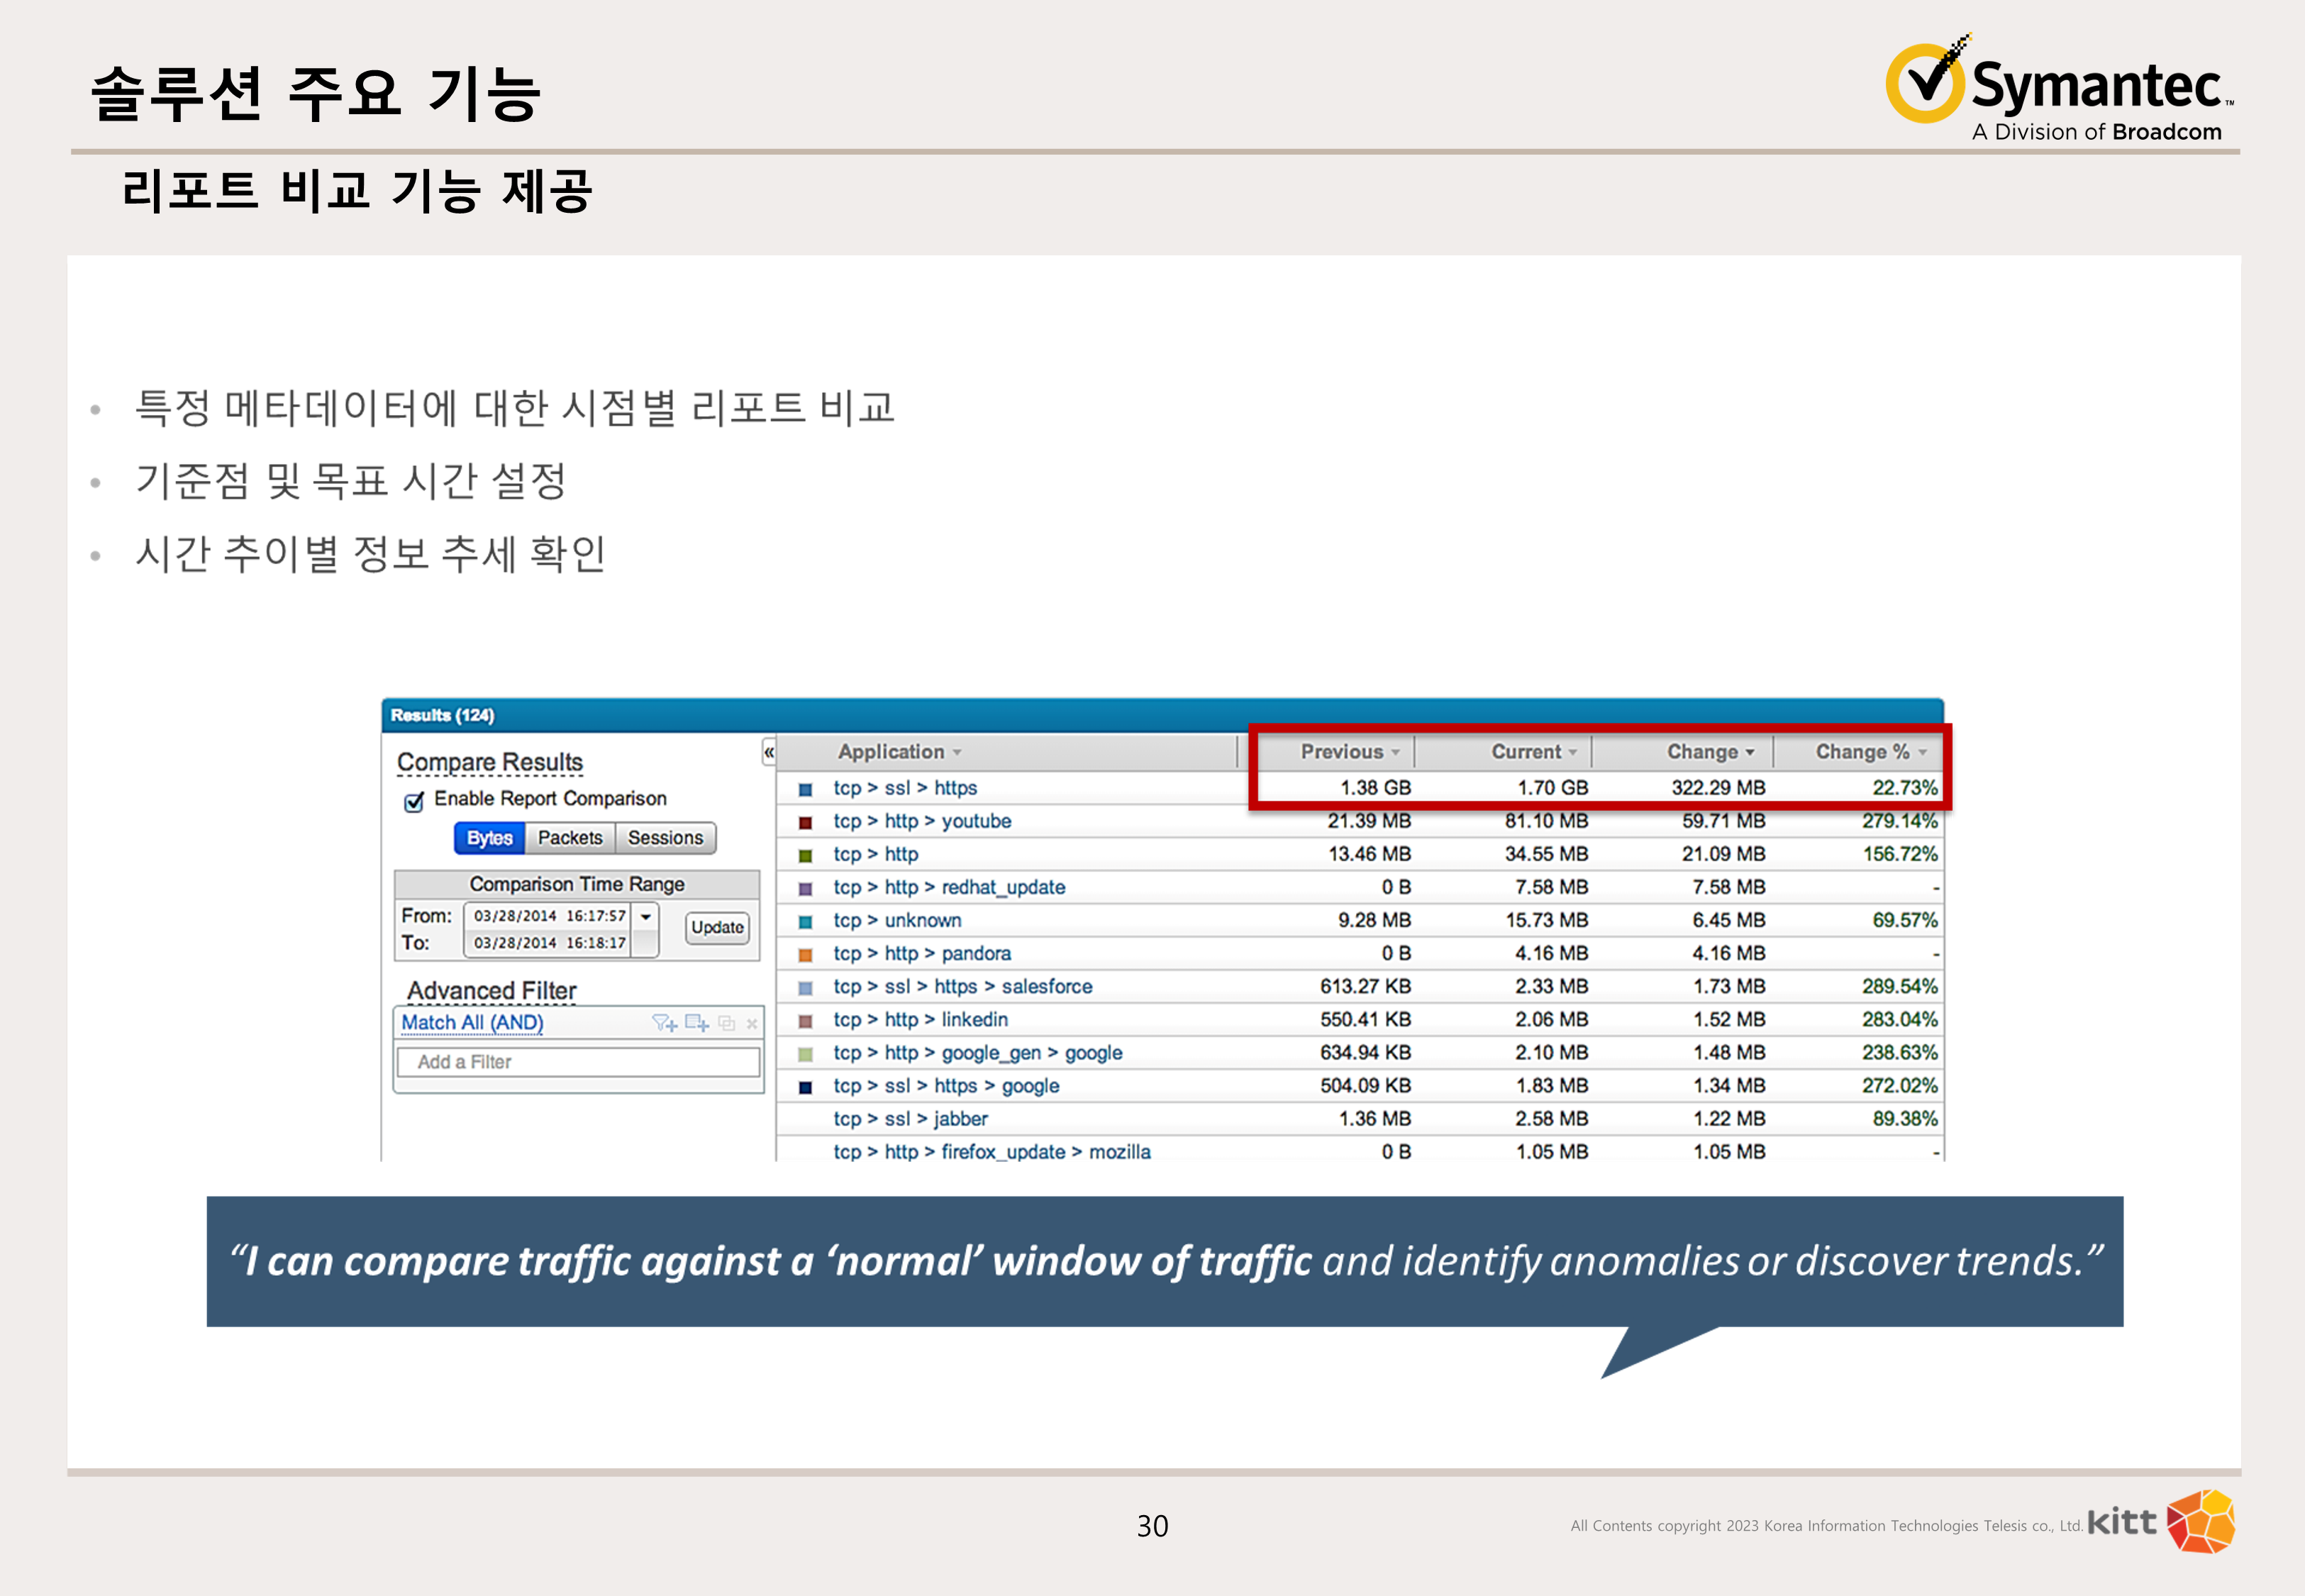Click the add filter group icon
The width and height of the screenshot is (2305, 1596).
pyautogui.click(x=696, y=1023)
